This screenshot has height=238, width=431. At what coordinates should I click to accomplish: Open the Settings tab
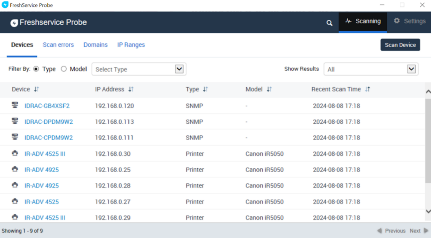tap(410, 21)
